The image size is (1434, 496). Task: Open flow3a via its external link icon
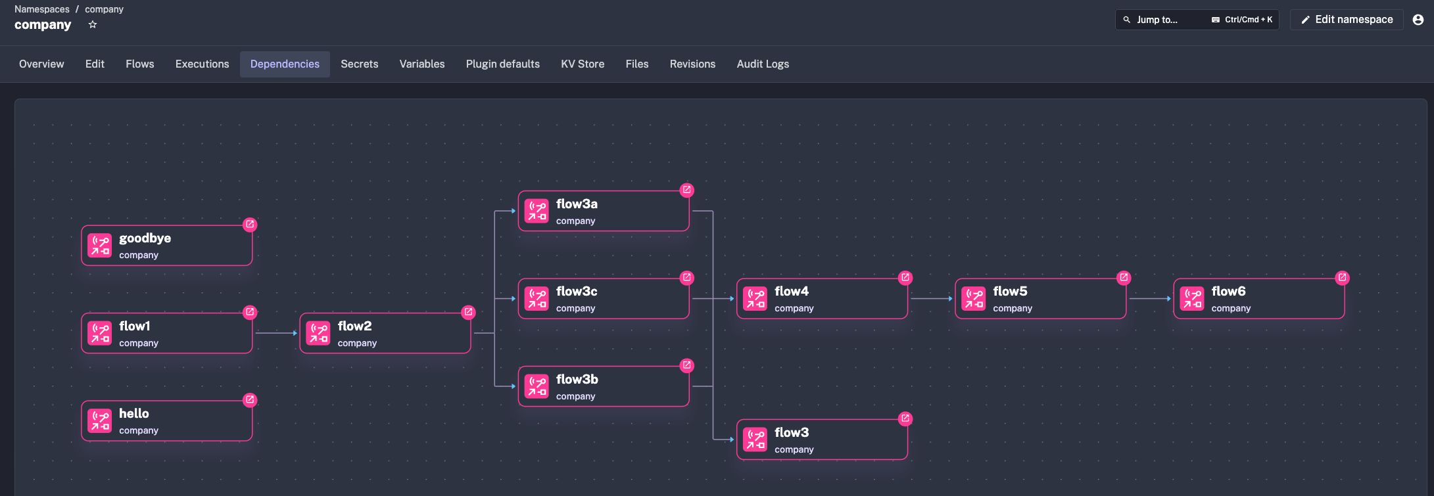tap(686, 190)
